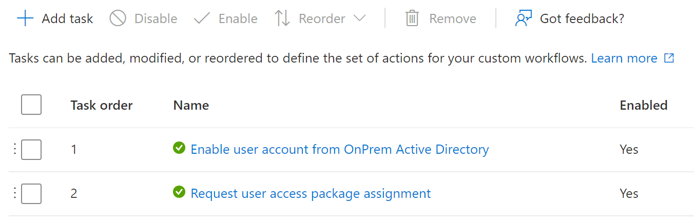Click the Reorder up-down arrows icon

[282, 19]
